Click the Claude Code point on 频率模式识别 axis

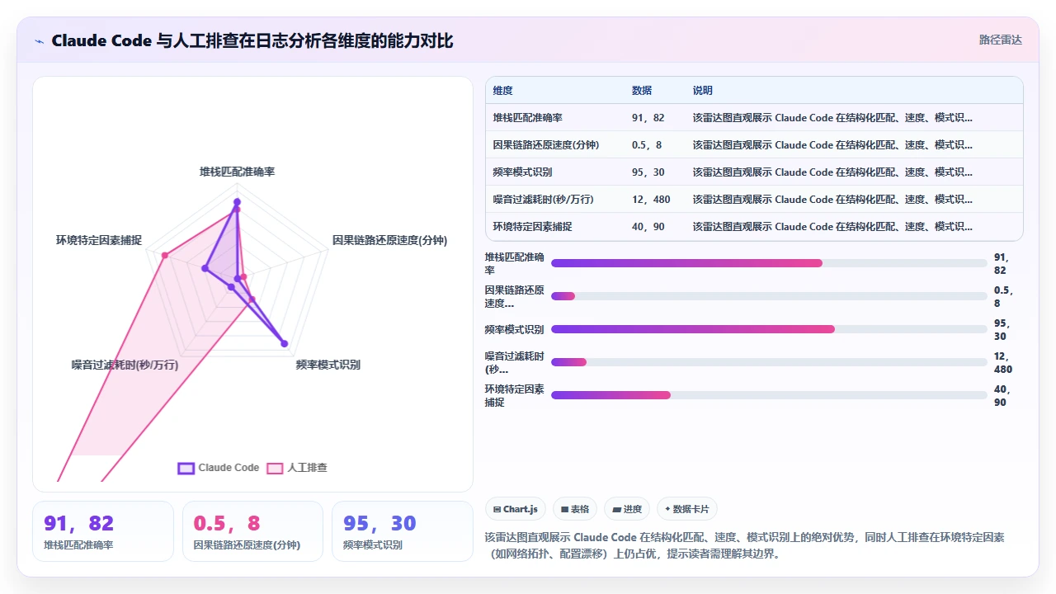284,343
